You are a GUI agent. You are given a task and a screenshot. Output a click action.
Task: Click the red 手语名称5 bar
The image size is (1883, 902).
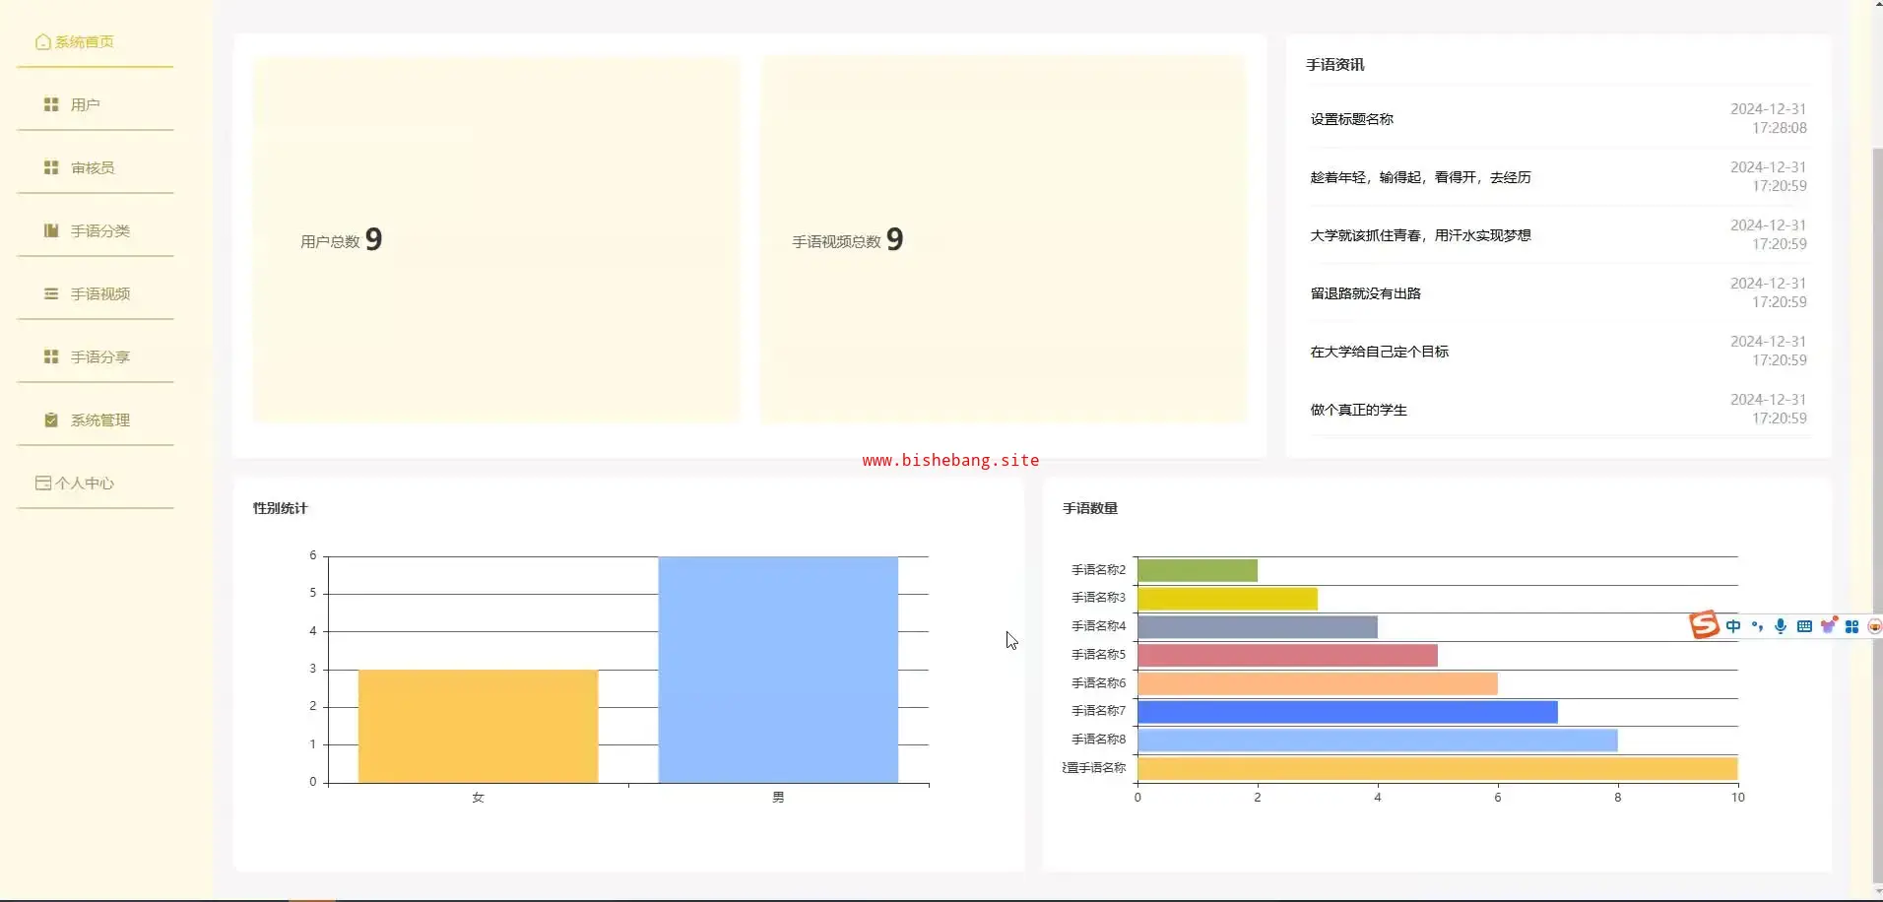point(1287,655)
